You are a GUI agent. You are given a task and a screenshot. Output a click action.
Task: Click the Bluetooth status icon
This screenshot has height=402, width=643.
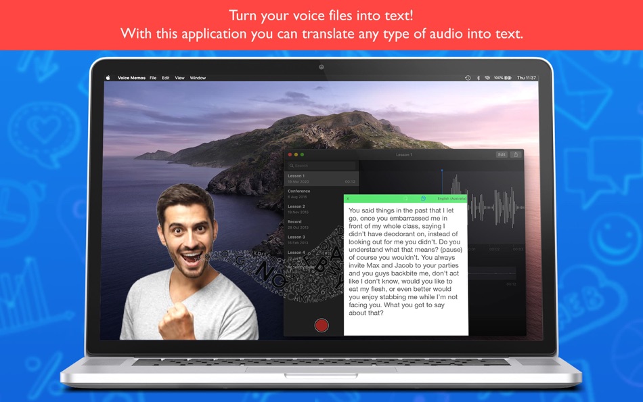tap(478, 78)
